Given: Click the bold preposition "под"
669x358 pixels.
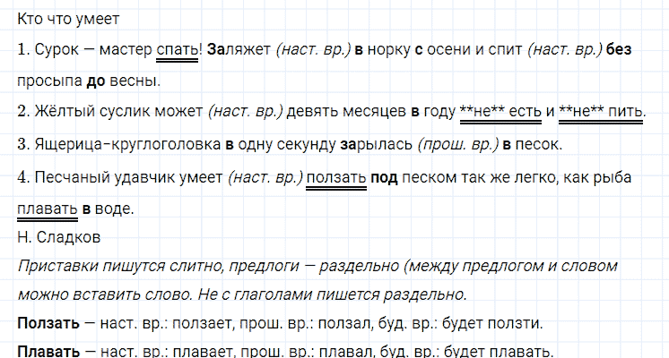Looking at the screenshot, I should pos(386,177).
